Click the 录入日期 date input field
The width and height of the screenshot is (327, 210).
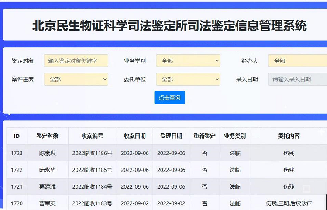[298, 79]
